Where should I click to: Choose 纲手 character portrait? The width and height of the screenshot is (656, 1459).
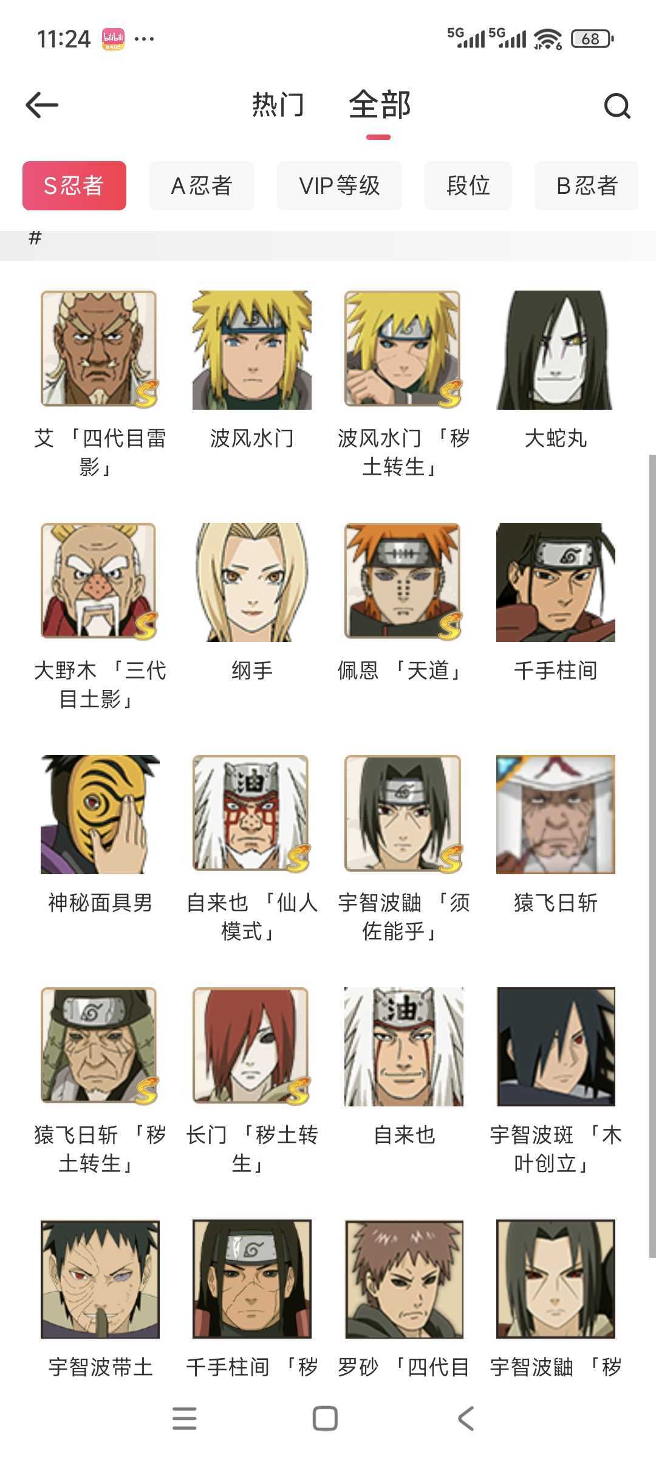coord(252,582)
